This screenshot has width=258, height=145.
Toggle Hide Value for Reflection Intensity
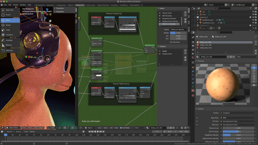[x=171, y=42]
